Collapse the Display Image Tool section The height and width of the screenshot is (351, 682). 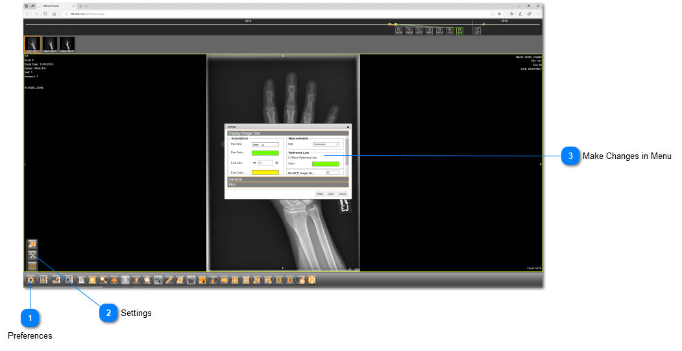(x=288, y=133)
